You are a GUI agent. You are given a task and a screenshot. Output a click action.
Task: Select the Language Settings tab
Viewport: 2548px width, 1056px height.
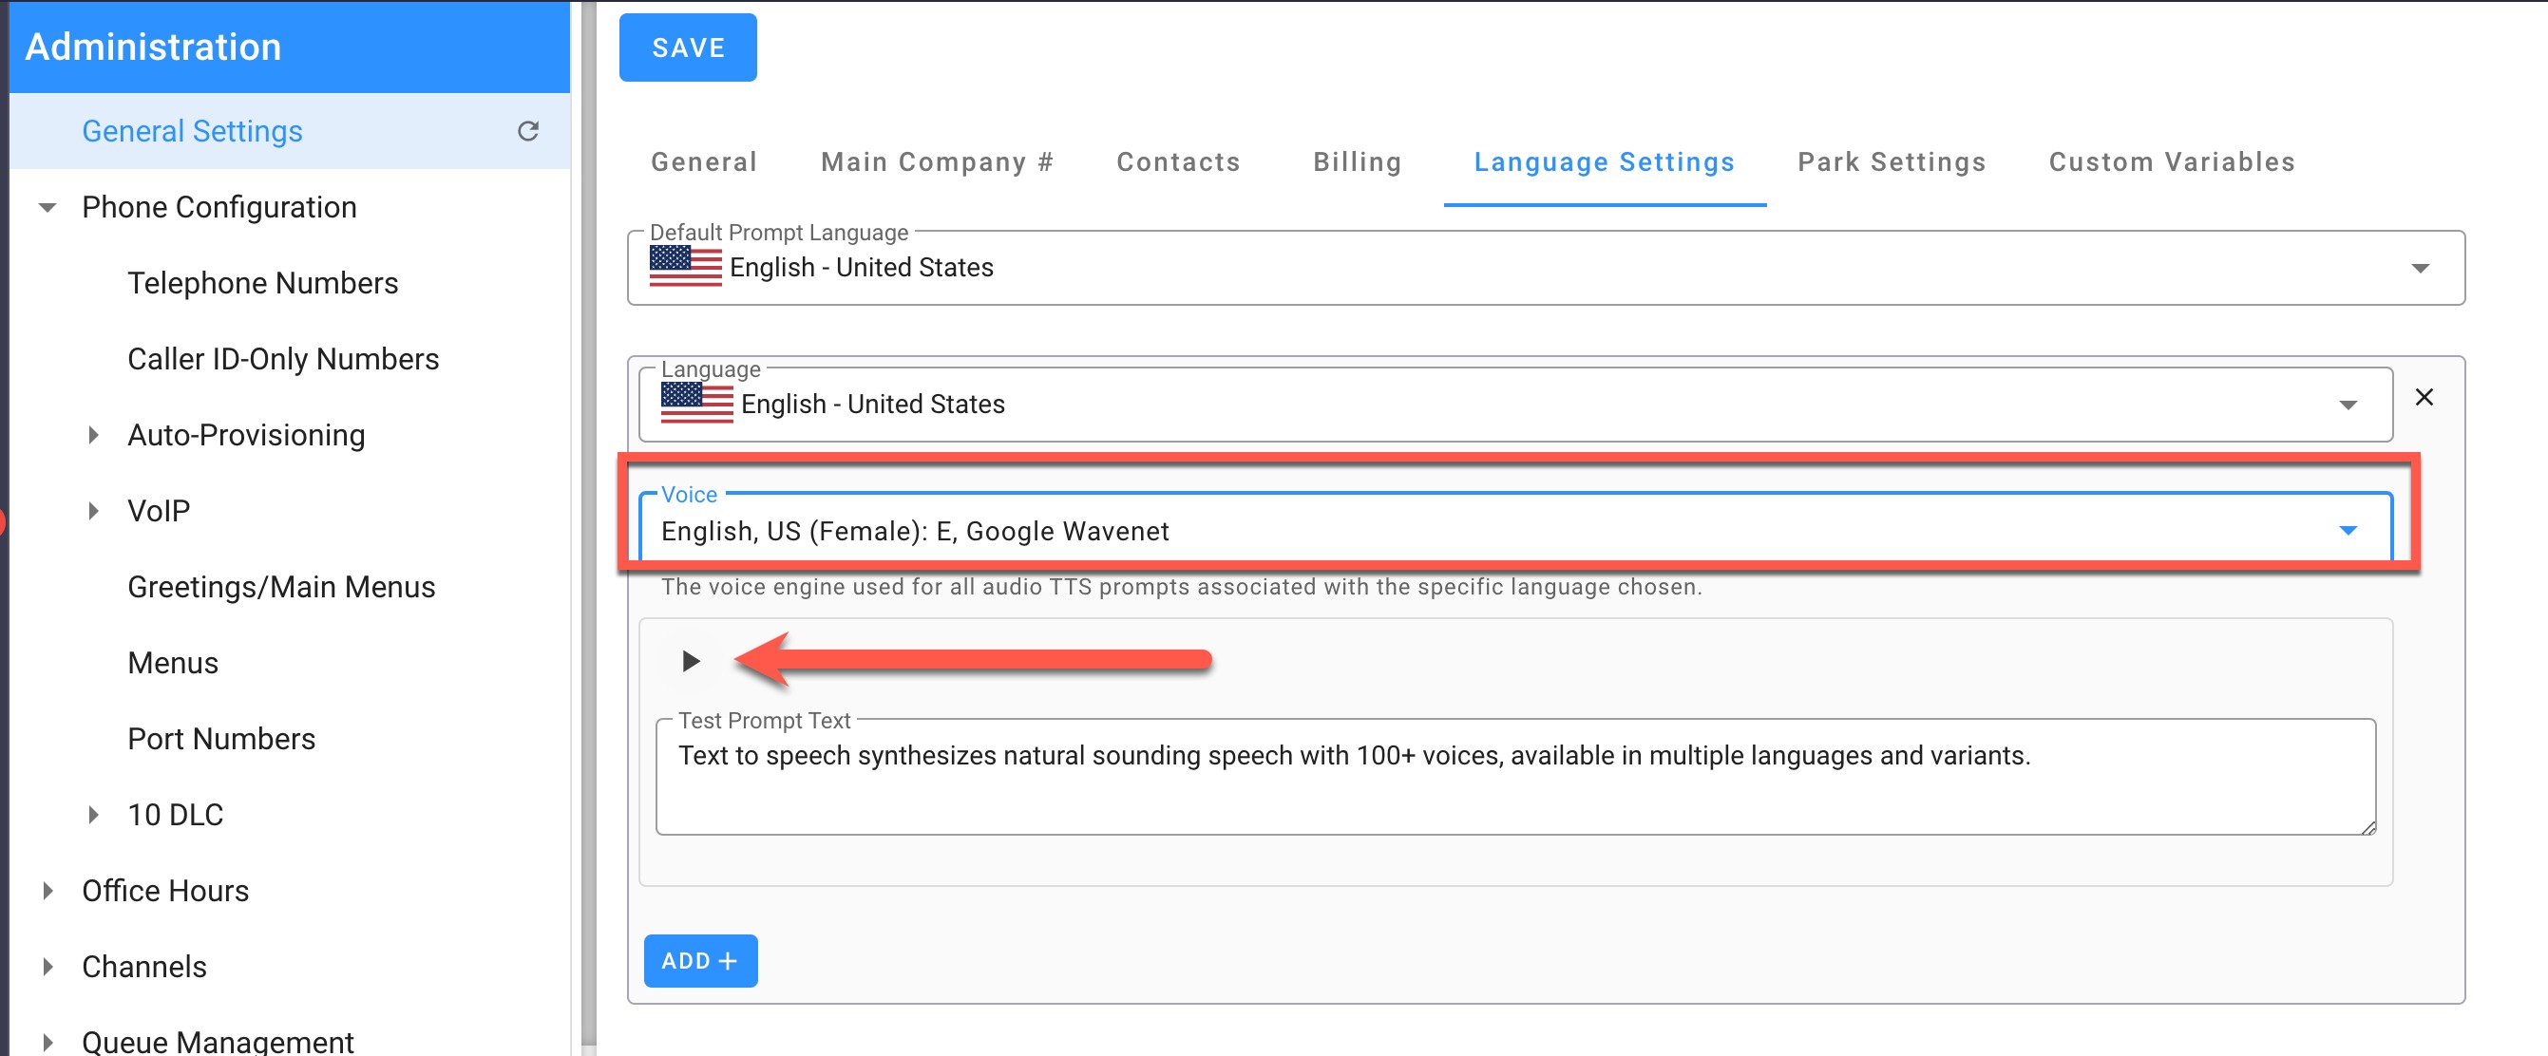[x=1605, y=162]
